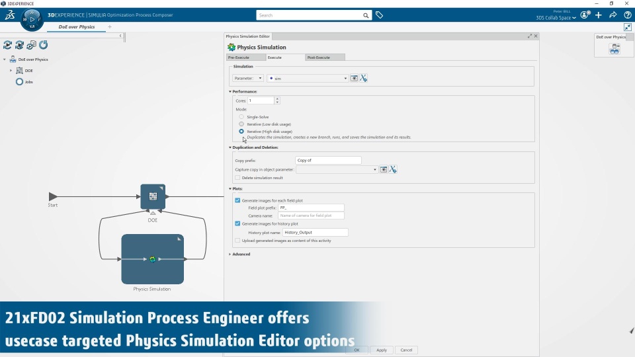The height and width of the screenshot is (357, 635).
Task: Enable Delete simulation result checkbox
Action: coord(237,178)
